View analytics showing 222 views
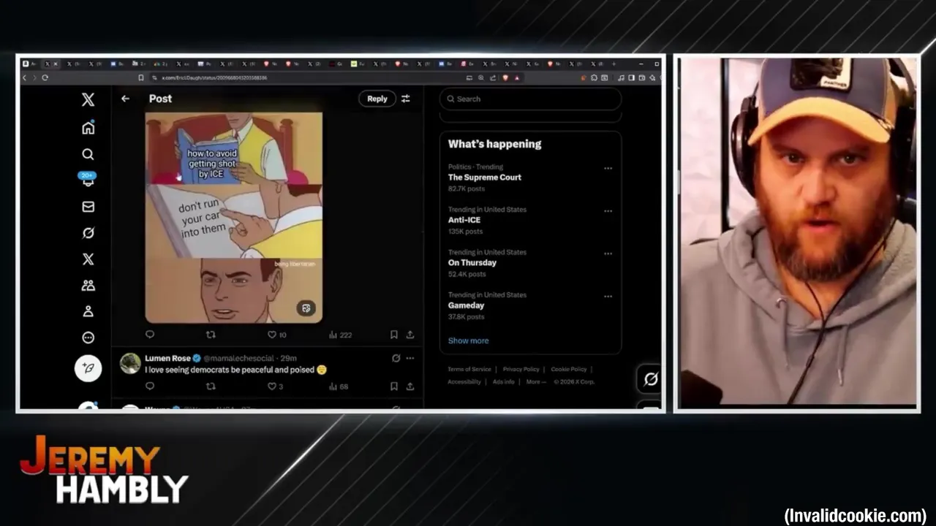The height and width of the screenshot is (526, 936). click(340, 335)
